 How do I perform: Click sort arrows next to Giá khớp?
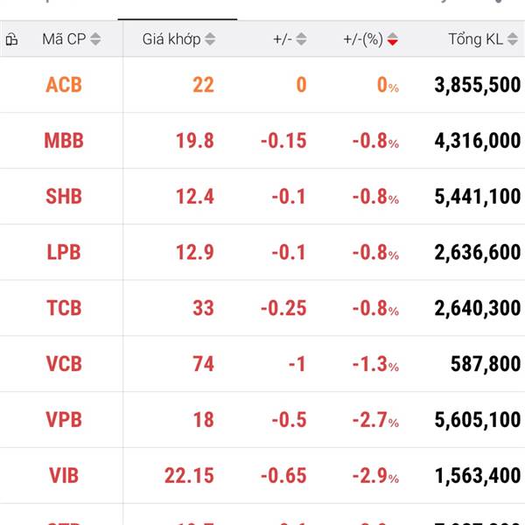[210, 39]
